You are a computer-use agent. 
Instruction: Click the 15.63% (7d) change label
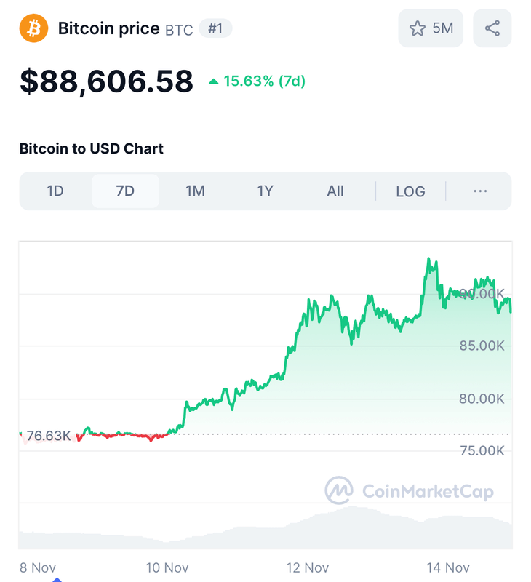point(264,81)
